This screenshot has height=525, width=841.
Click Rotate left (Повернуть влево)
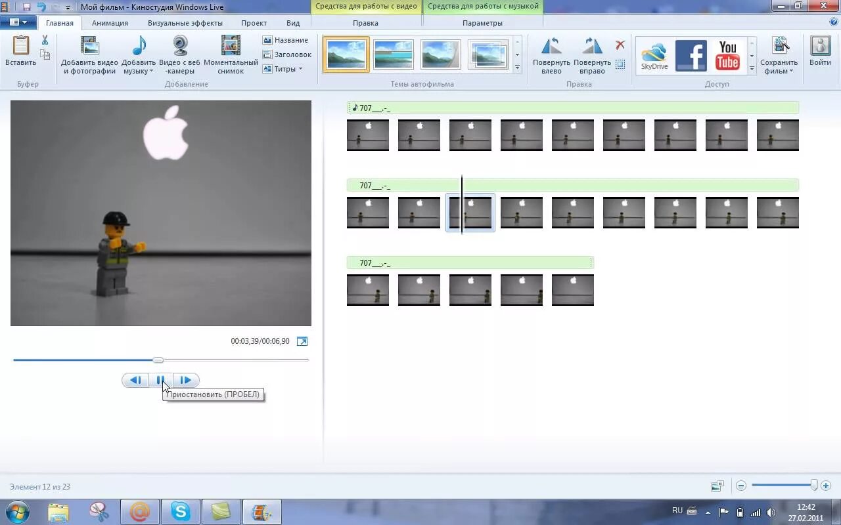[x=551, y=55]
